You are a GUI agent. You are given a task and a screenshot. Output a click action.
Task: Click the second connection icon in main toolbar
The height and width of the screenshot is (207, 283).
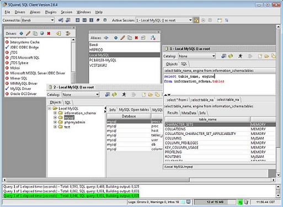coord(68,20)
